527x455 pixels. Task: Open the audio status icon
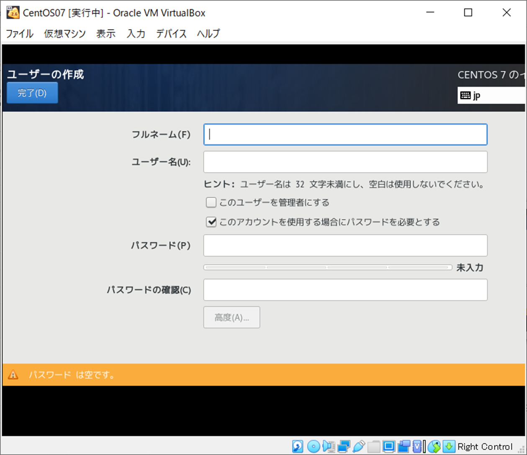[x=329, y=447]
